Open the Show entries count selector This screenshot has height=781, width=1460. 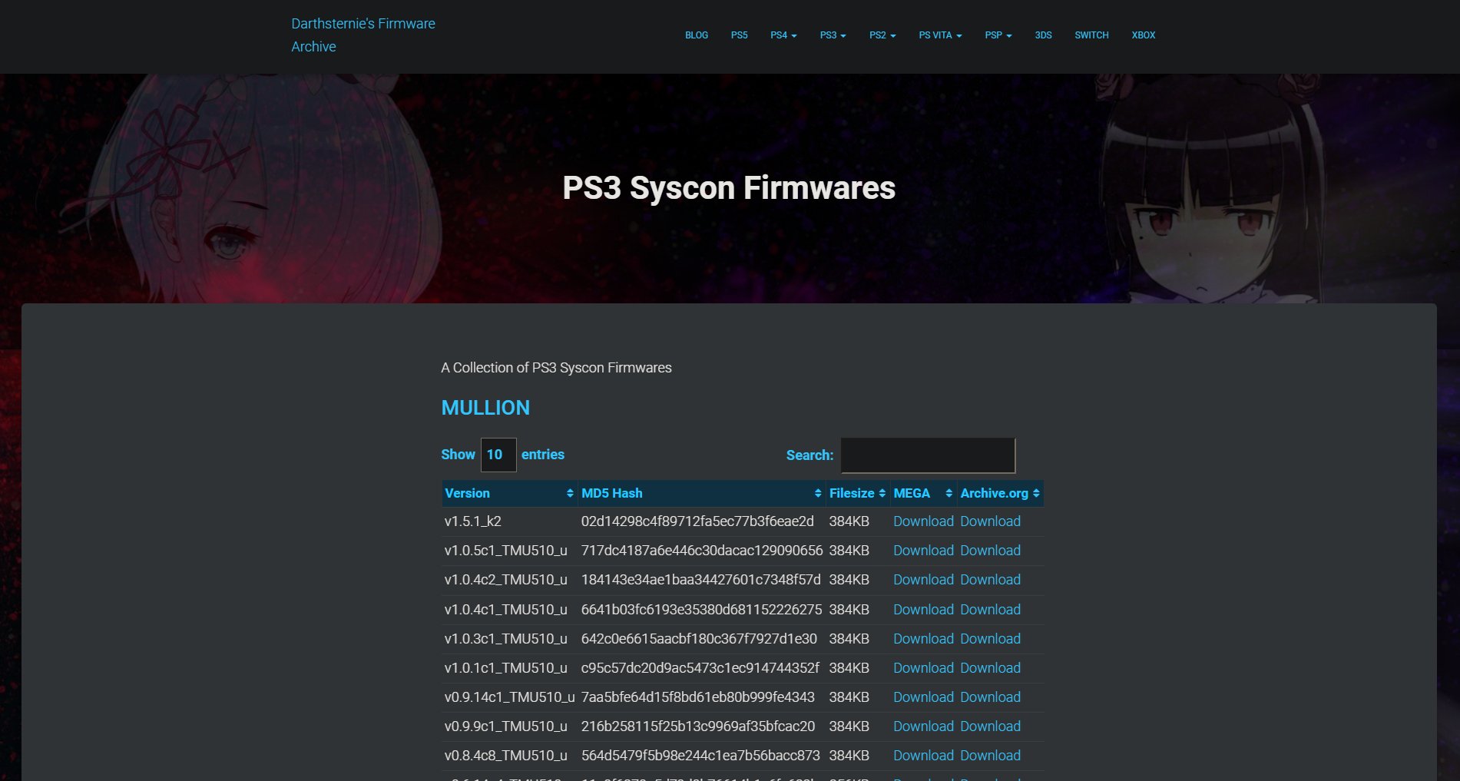click(498, 455)
